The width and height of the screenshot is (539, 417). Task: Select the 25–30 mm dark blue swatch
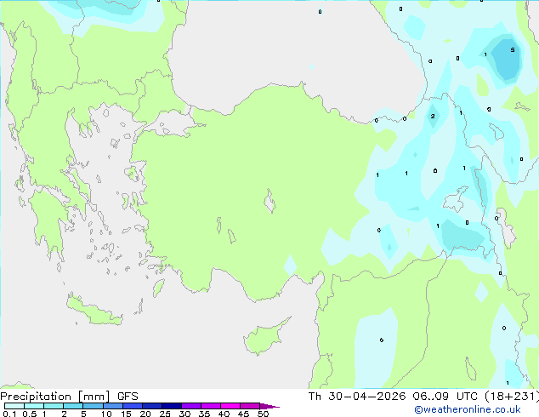click(x=172, y=406)
